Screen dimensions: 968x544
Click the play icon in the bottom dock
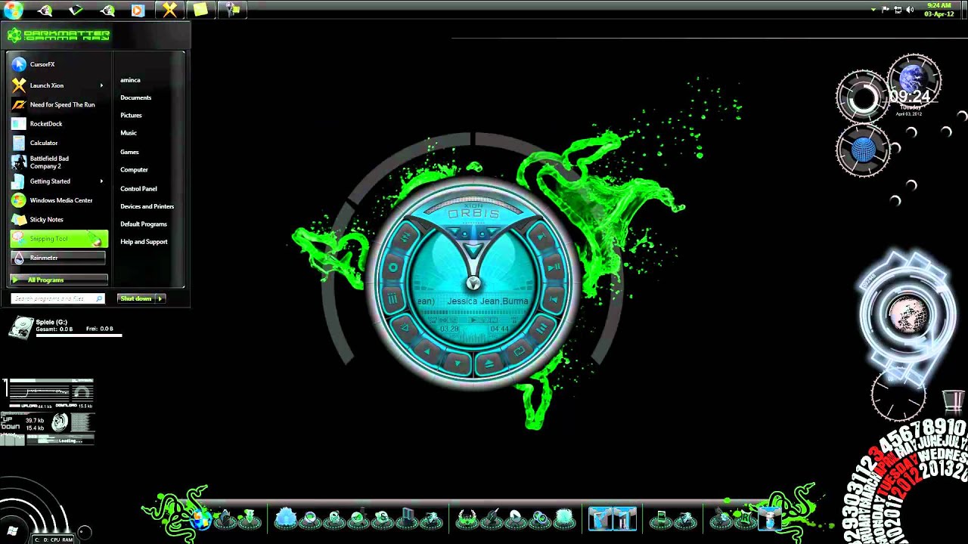[x=516, y=518]
